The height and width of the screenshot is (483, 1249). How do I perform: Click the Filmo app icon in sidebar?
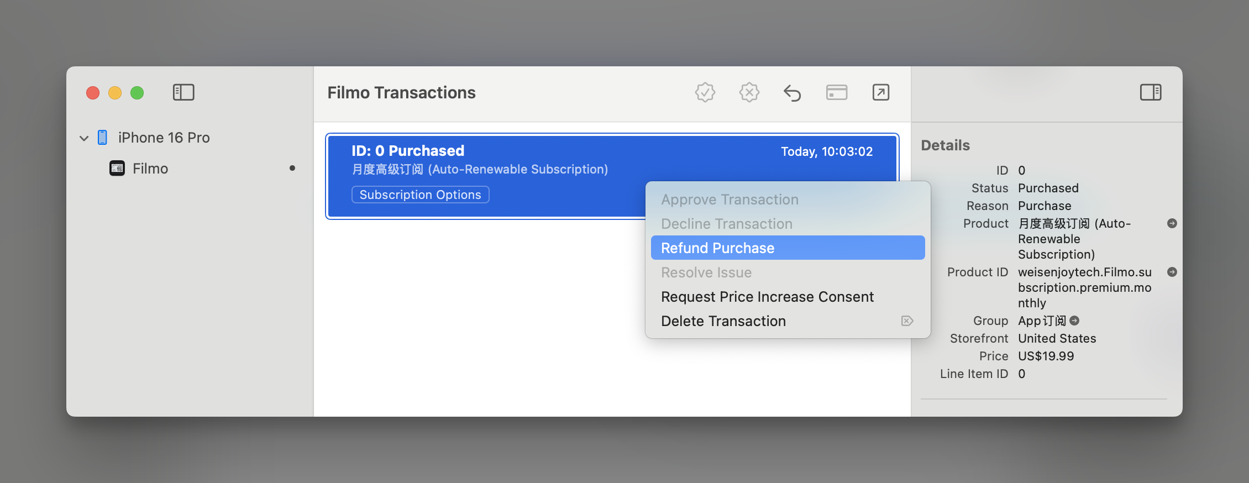117,168
